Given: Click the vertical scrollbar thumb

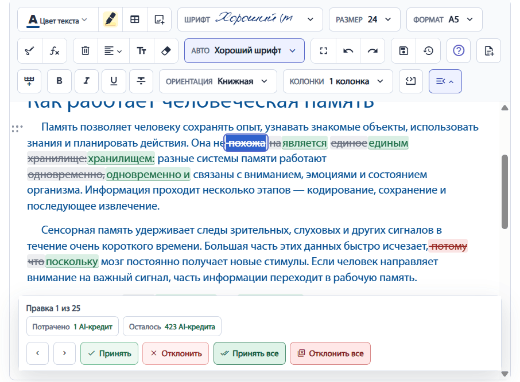Looking at the screenshot, I should pyautogui.click(x=505, y=192).
